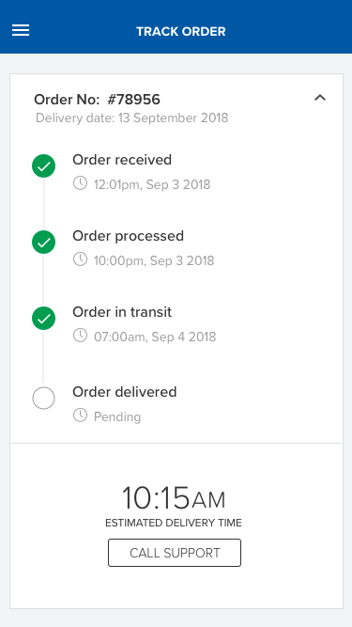Click the Pending status text
Image resolution: width=352 pixels, height=627 pixels.
pyautogui.click(x=117, y=417)
